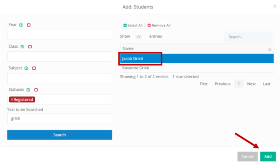Click the red clear icon beside Subject
Image resolution: width=280 pixels, height=166 pixels.
click(x=34, y=68)
